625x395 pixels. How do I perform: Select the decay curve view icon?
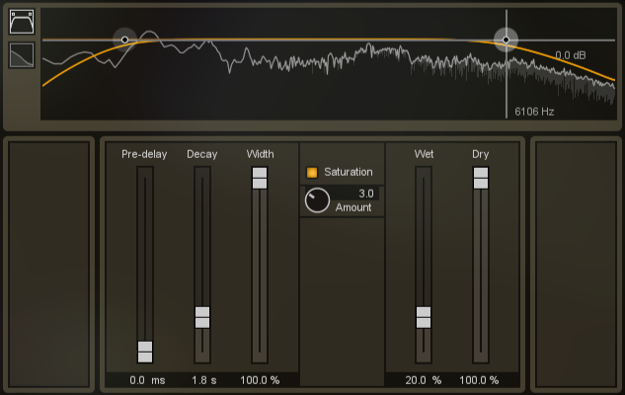coord(22,54)
